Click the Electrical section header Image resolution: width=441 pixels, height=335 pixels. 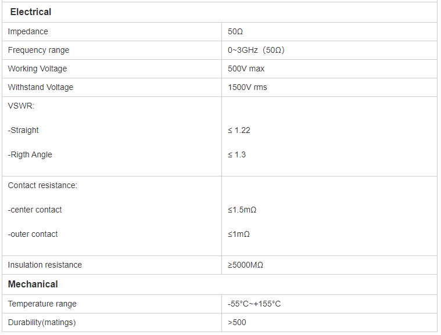[x=31, y=12]
